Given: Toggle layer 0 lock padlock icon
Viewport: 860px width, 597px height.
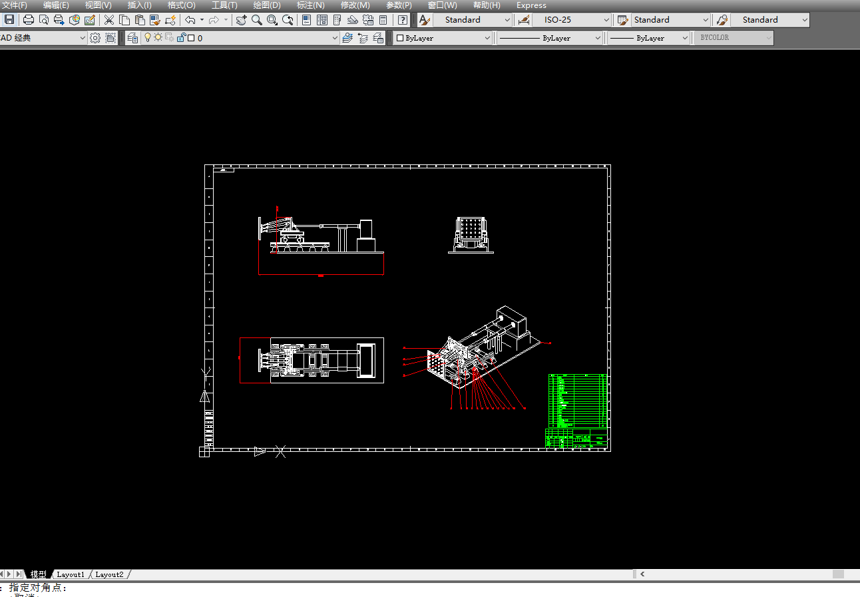Looking at the screenshot, I should (x=181, y=38).
